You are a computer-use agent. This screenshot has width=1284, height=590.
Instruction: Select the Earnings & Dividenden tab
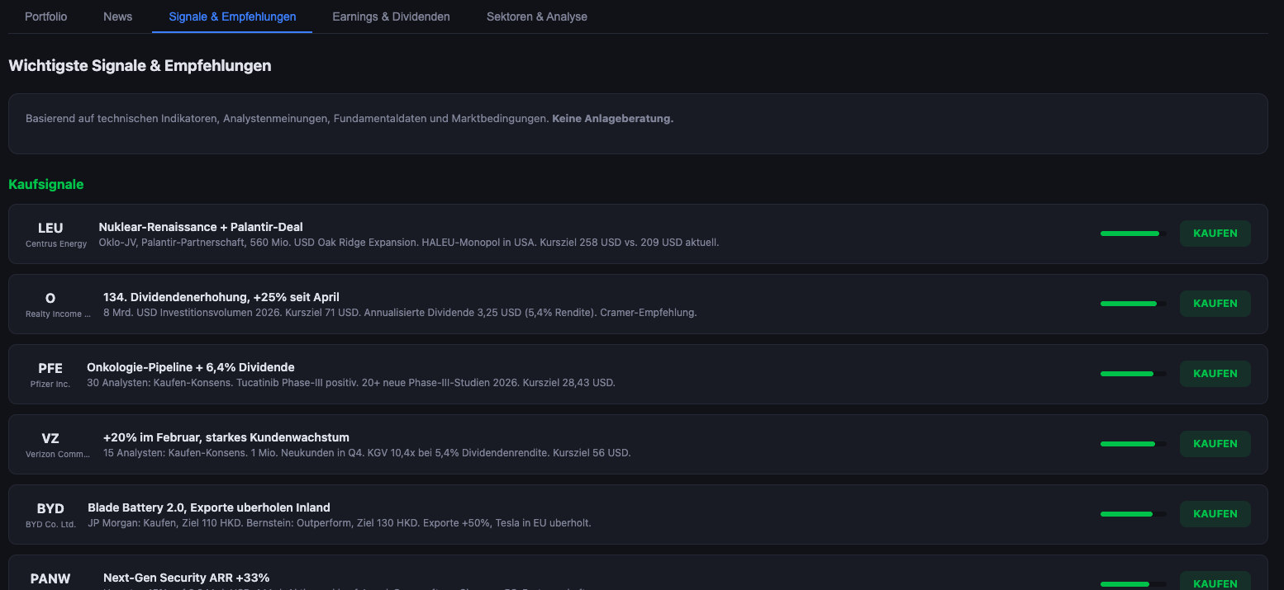(391, 17)
